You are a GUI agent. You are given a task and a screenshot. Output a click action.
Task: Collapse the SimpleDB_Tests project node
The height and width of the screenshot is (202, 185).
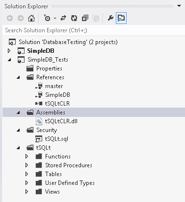pyautogui.click(x=9, y=60)
